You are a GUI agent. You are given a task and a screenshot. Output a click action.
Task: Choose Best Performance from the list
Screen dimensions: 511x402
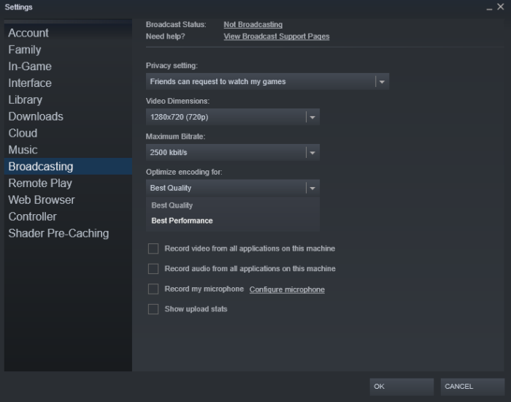point(233,221)
